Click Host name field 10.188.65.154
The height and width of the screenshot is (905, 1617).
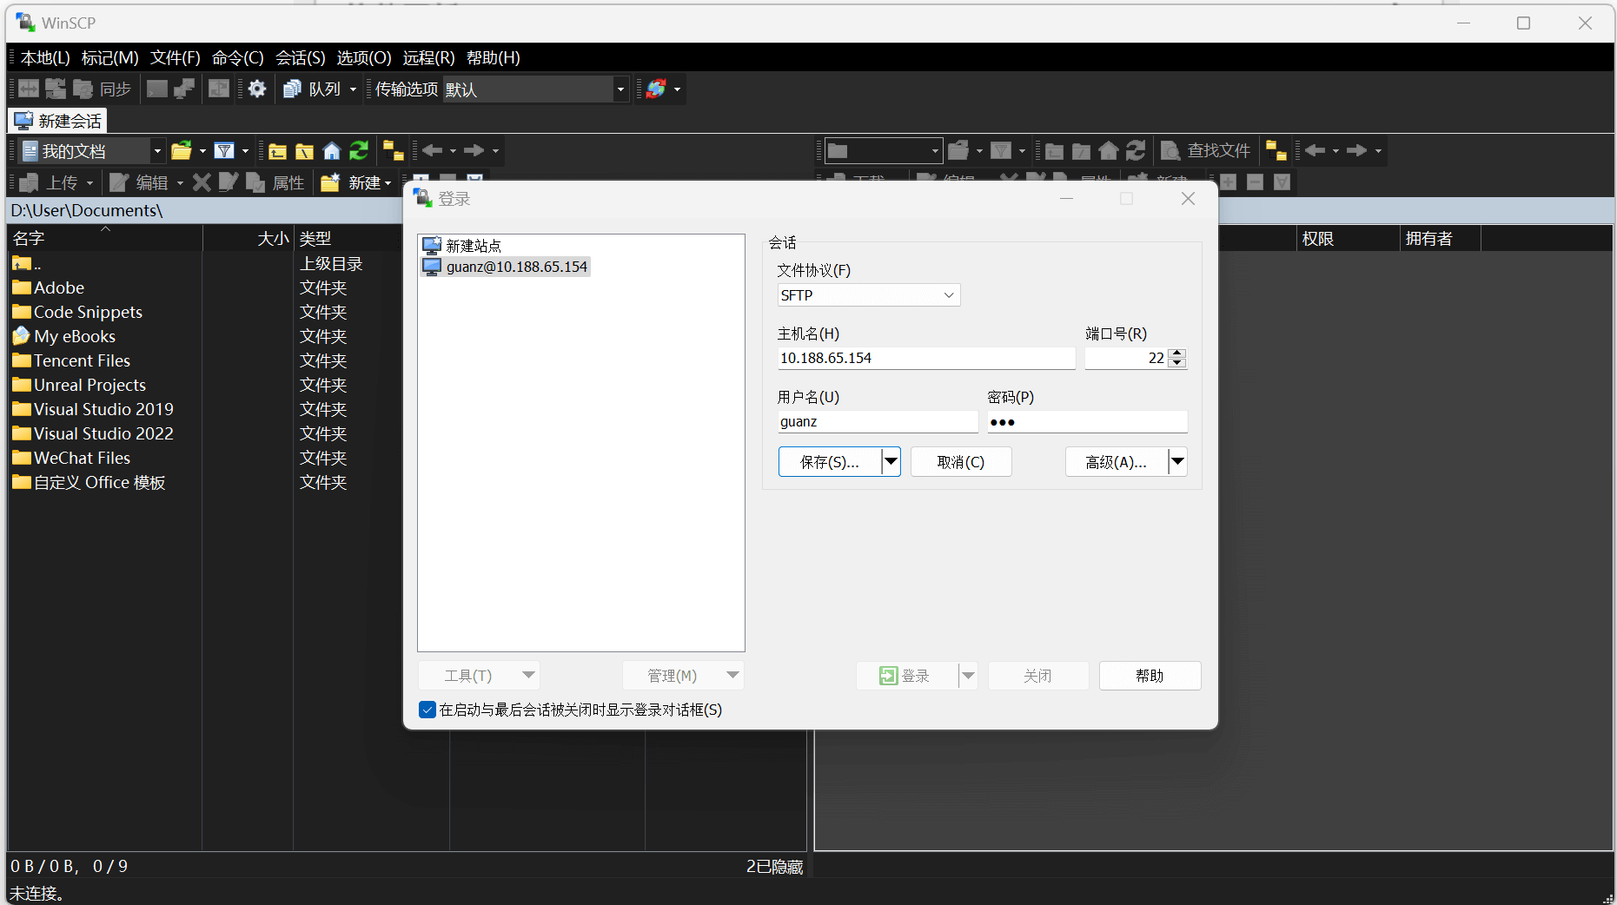(926, 358)
